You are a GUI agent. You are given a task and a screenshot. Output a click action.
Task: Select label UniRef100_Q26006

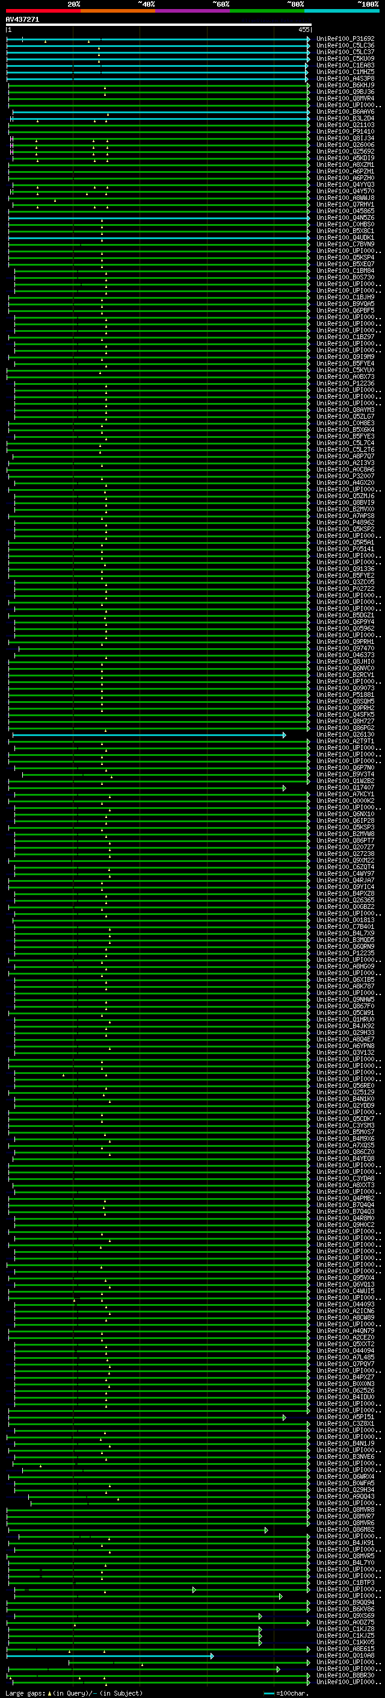pos(345,145)
